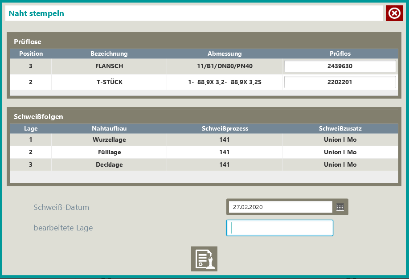
Task: Sort by Bezeichnung column header
Action: click(109, 53)
